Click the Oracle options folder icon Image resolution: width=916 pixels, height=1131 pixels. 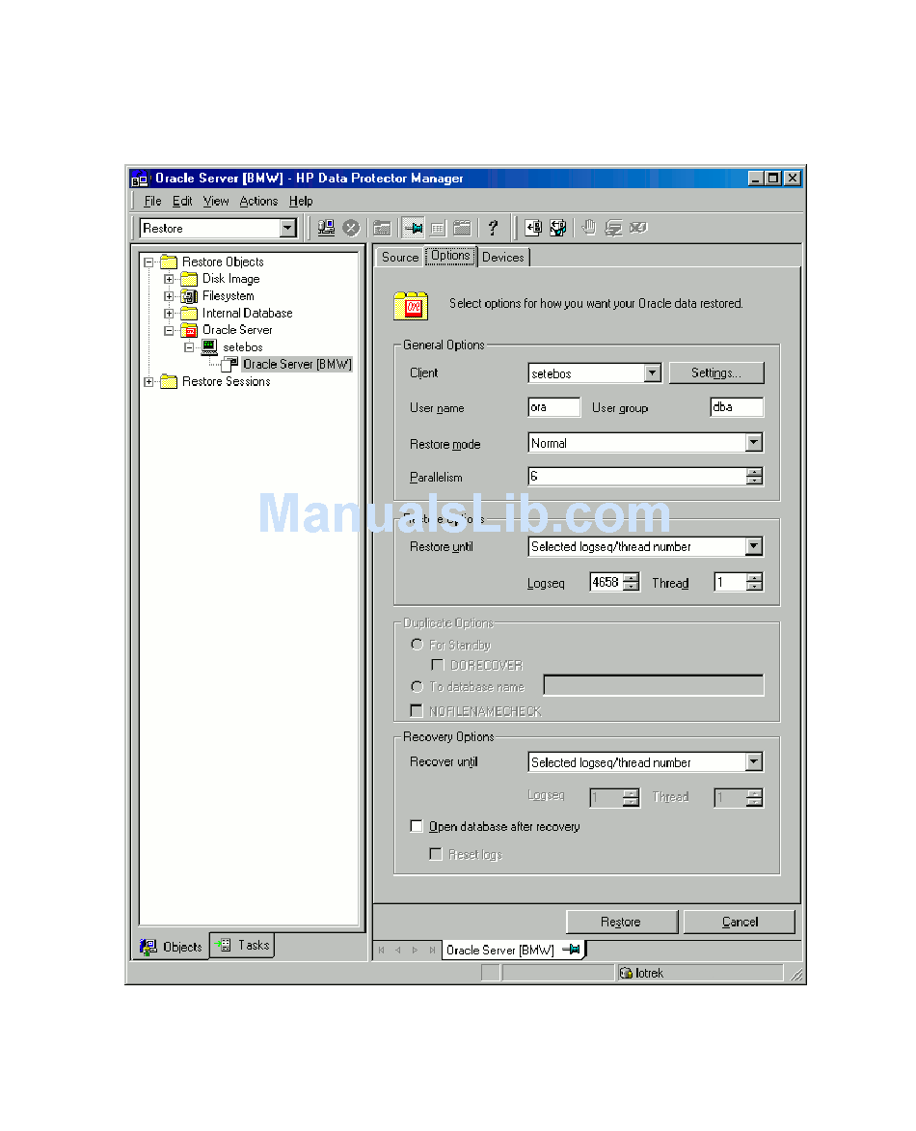click(x=411, y=306)
